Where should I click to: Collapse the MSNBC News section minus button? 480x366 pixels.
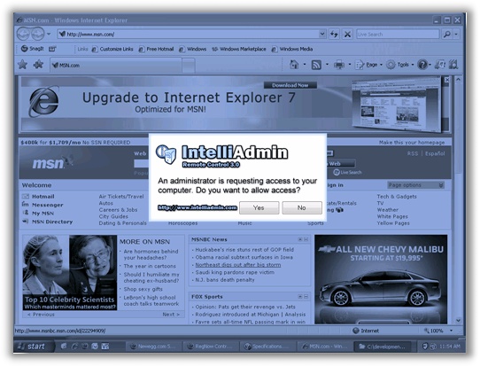(306, 239)
